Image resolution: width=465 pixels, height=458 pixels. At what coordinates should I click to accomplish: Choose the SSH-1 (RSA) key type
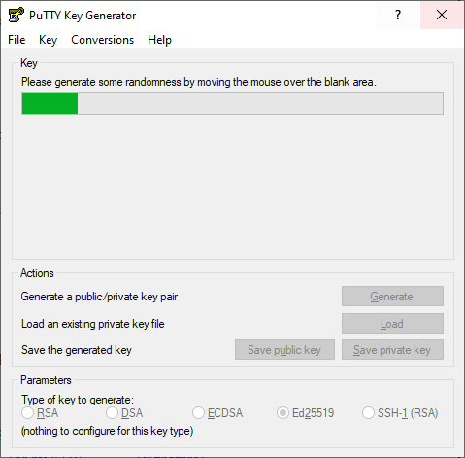(x=368, y=413)
